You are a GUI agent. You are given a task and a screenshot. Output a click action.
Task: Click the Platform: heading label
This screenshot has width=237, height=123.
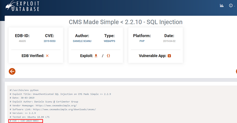pos(142,36)
